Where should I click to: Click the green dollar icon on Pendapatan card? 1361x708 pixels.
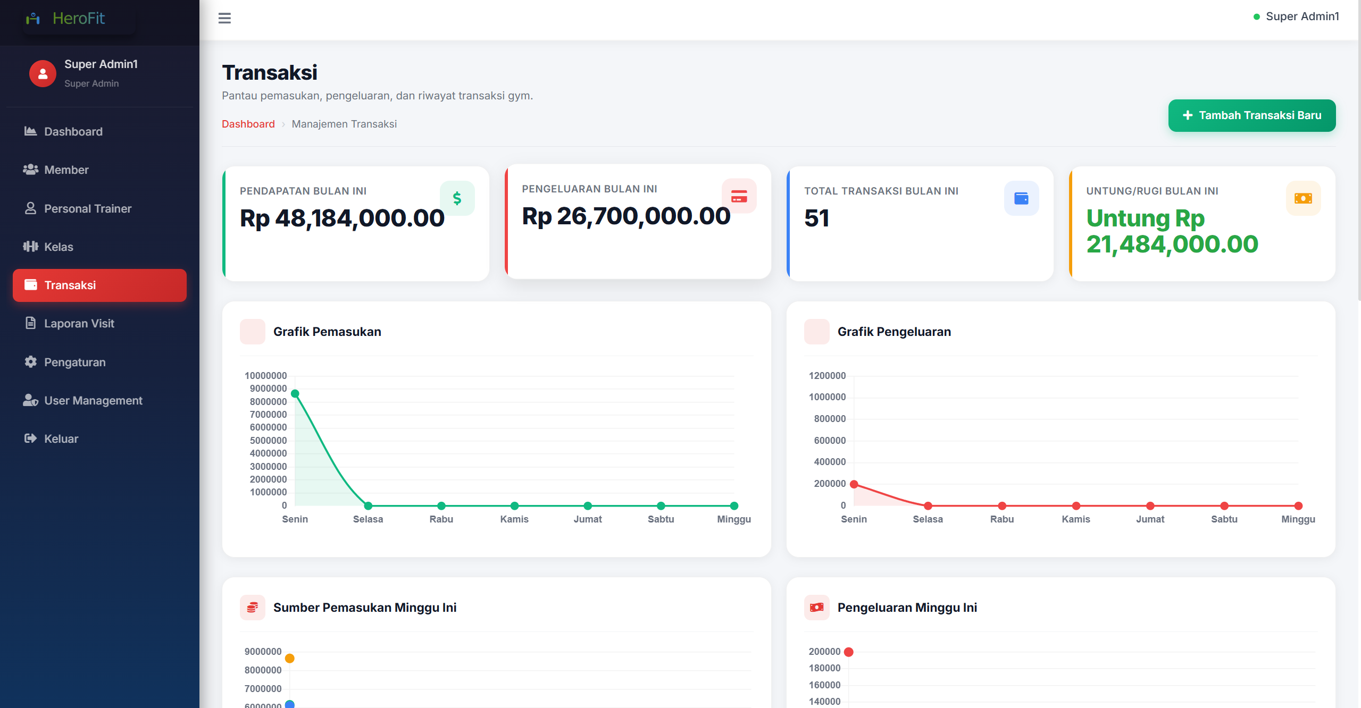coord(457,198)
